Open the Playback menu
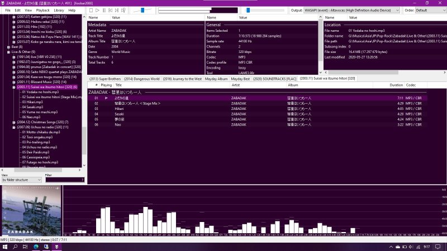 pyautogui.click(x=43, y=10)
